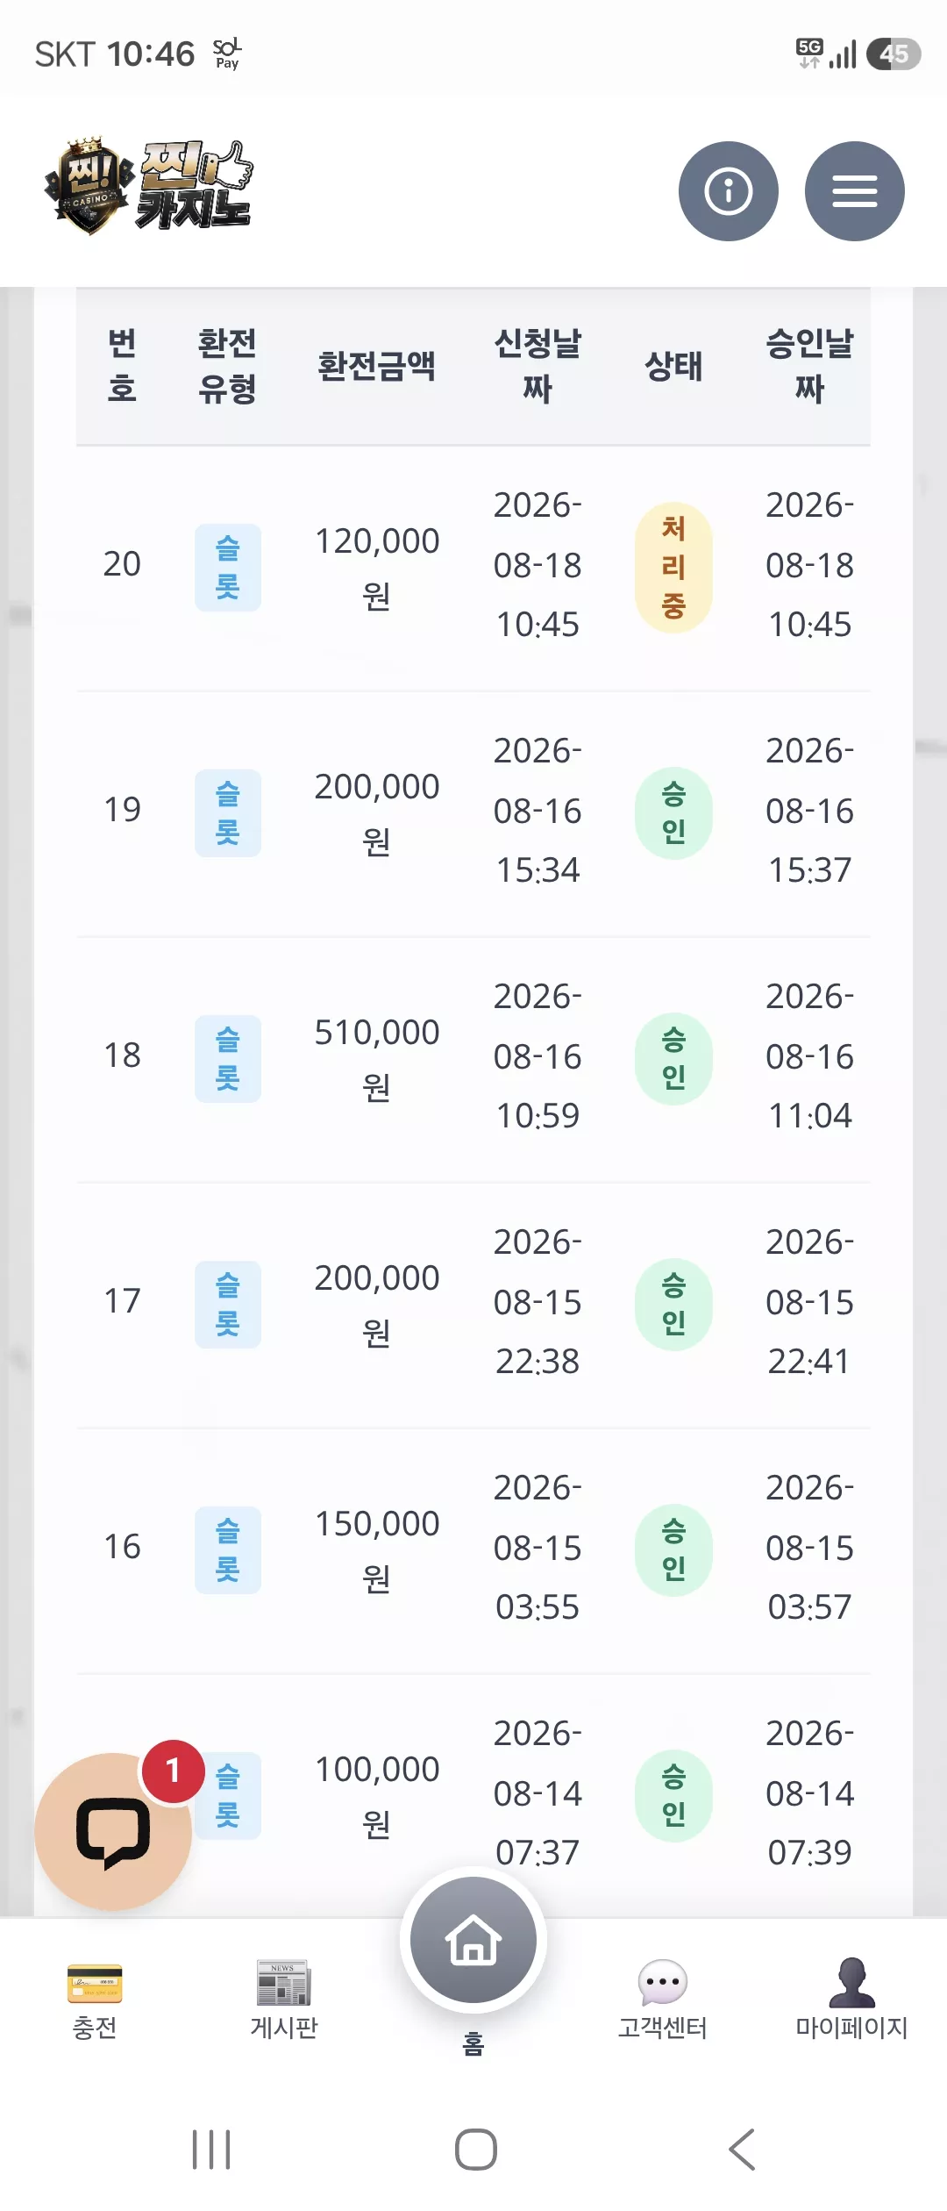The width and height of the screenshot is (947, 2211).
Task: Select the 신청날짜 column header
Action: (x=538, y=366)
